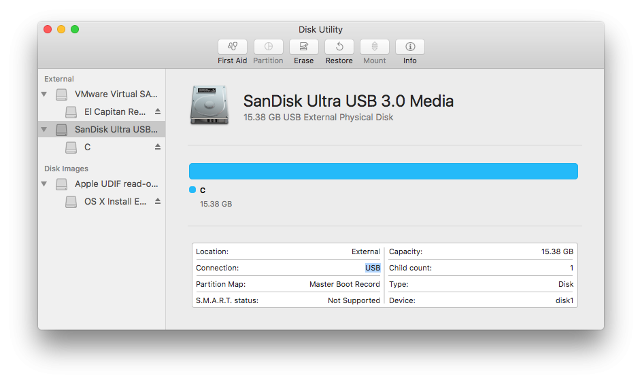Collapse the Apple UDIF read-only disk image
Image resolution: width=642 pixels, height=384 pixels.
(44, 184)
